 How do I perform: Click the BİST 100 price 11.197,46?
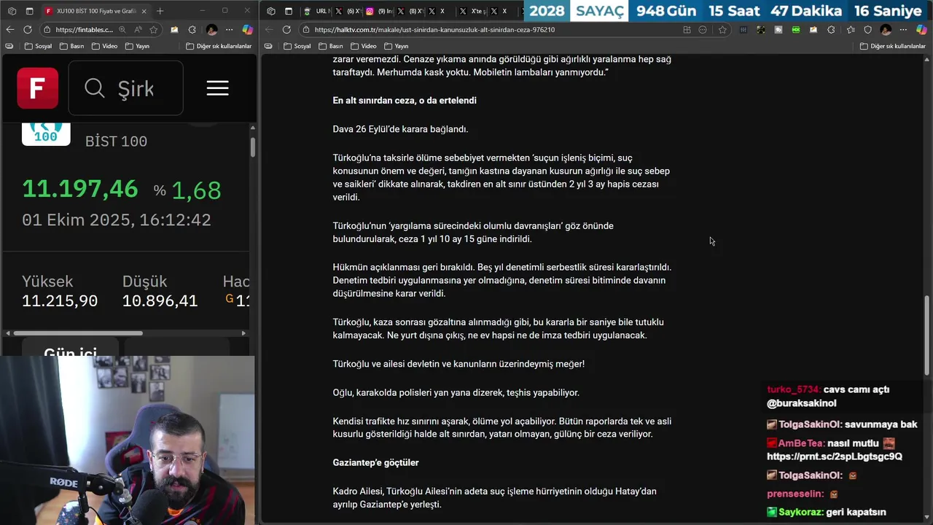pos(79,189)
